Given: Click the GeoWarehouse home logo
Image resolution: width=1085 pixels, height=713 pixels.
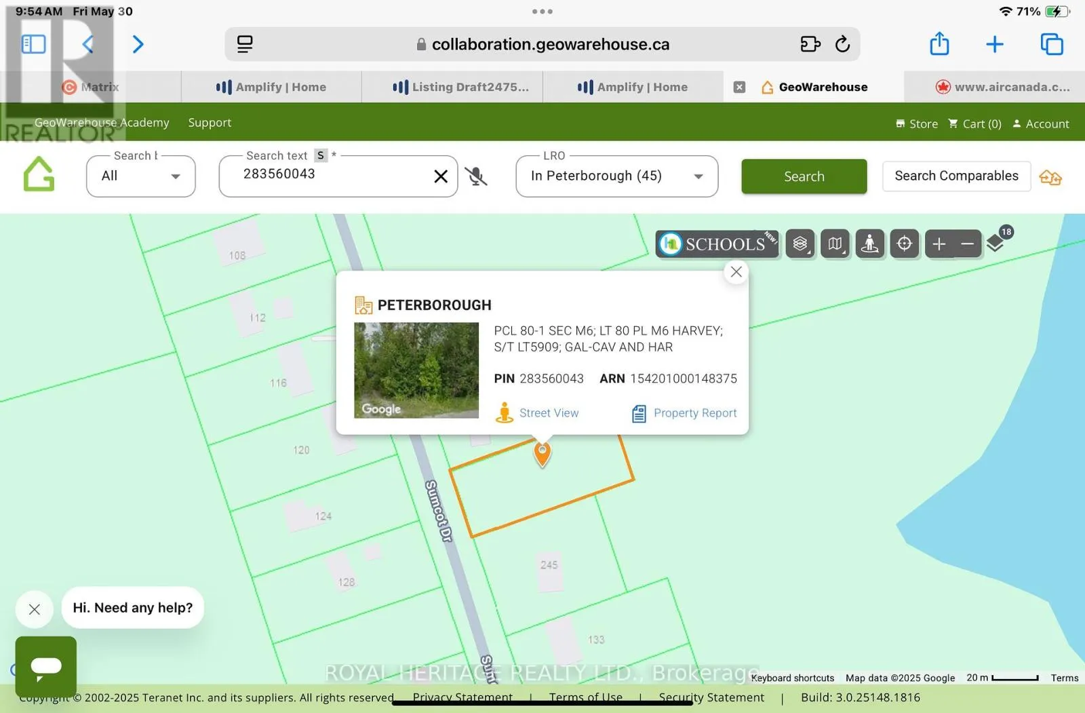Looking at the screenshot, I should click(x=39, y=175).
